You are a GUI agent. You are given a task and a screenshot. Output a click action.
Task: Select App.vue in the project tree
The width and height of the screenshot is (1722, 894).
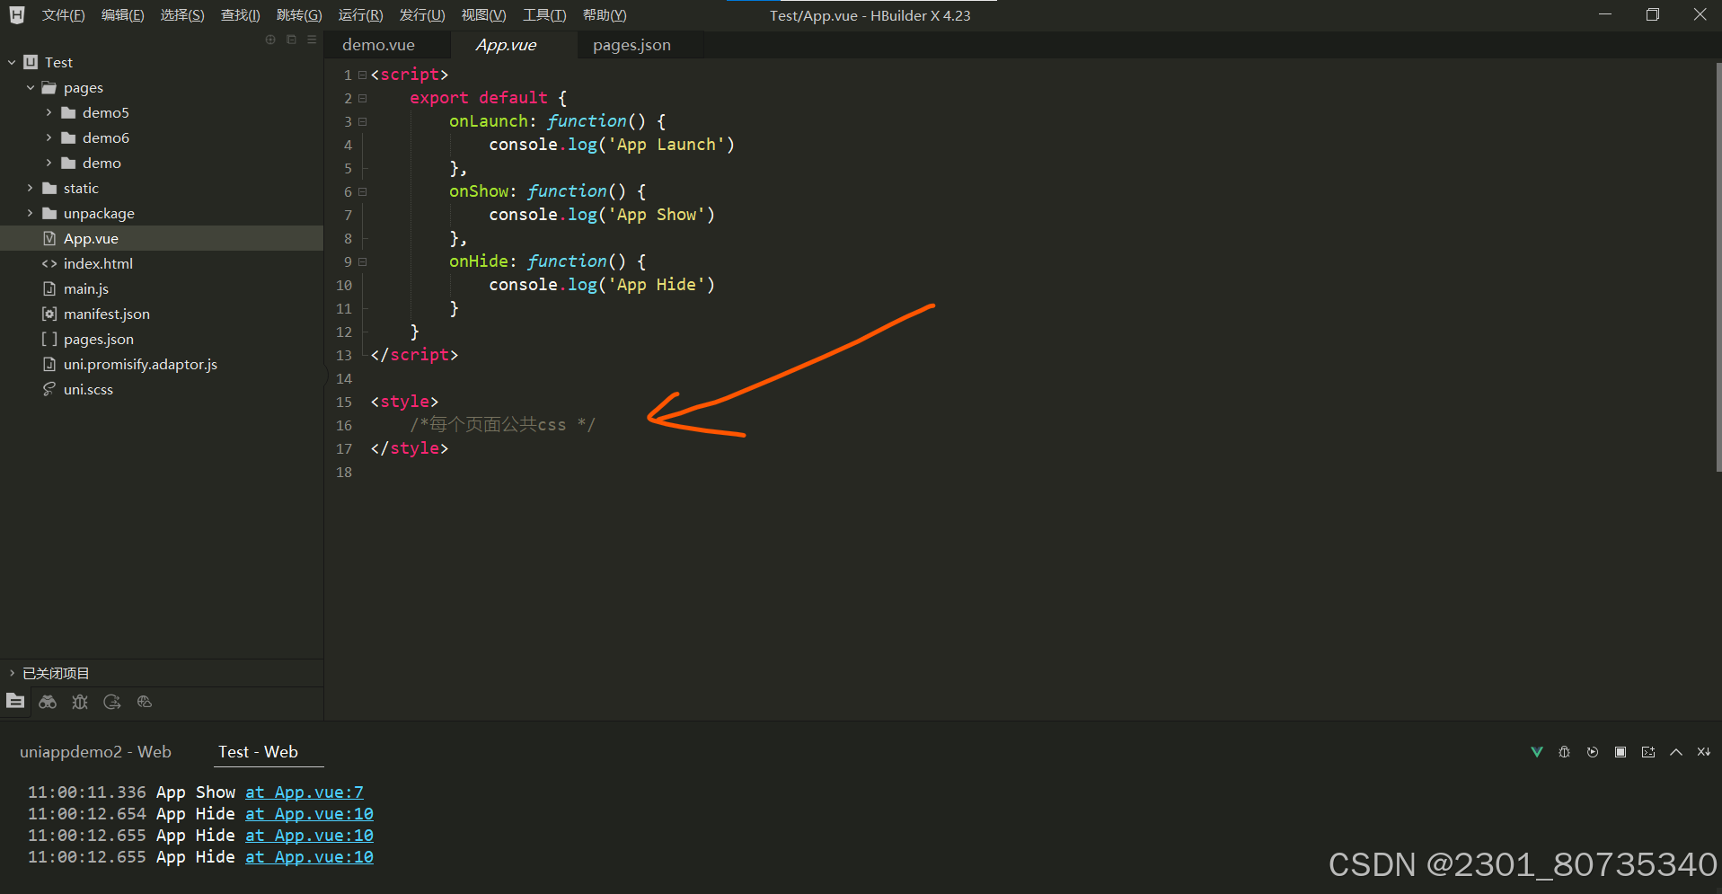[162, 238]
